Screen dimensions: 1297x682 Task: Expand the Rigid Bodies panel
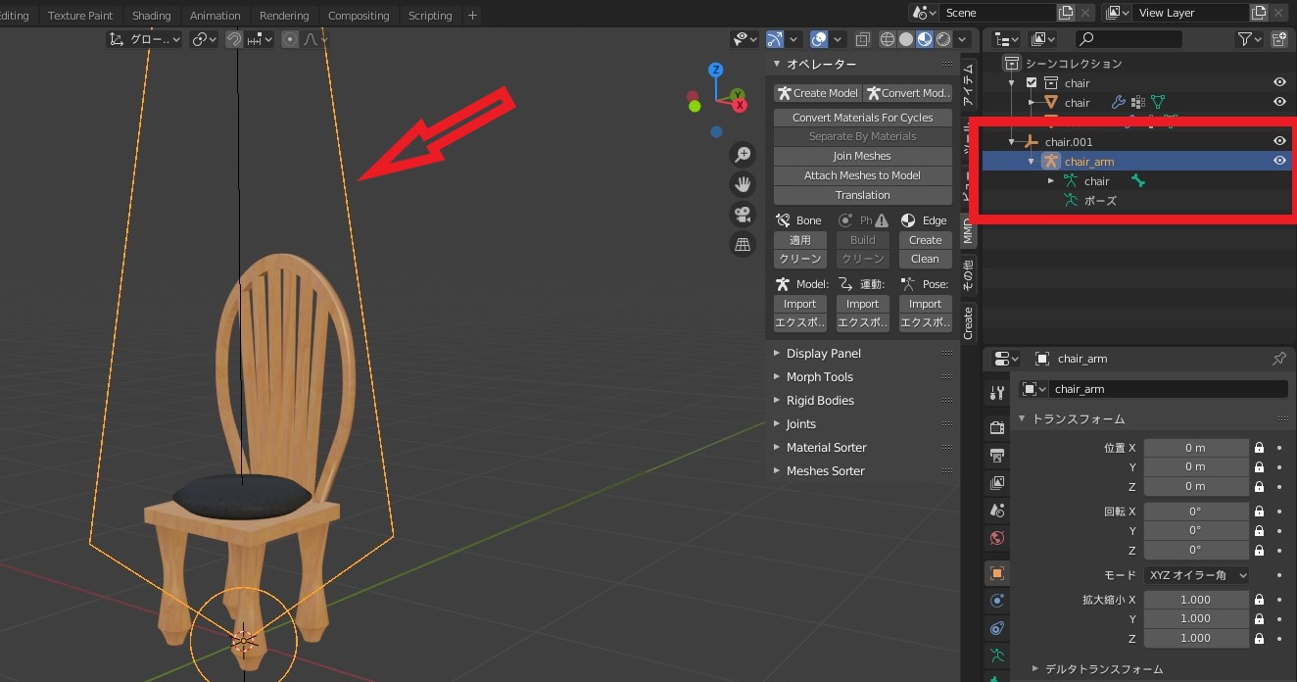tap(820, 401)
